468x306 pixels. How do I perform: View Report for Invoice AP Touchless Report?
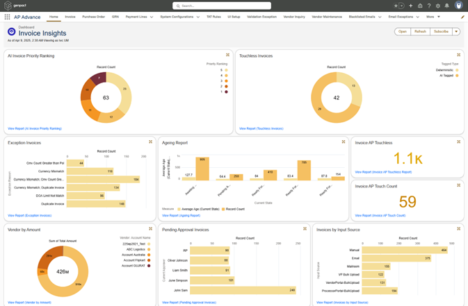tap(383, 172)
